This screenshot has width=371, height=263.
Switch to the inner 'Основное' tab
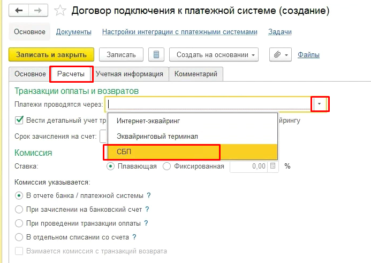coord(30,74)
